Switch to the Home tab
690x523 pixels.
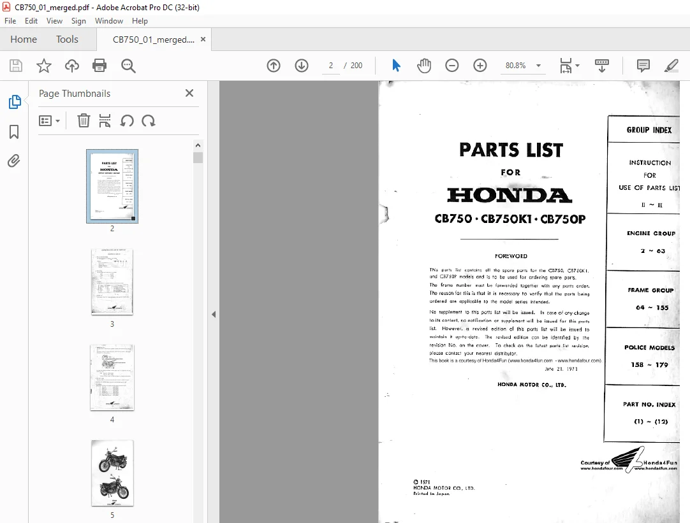tap(24, 39)
